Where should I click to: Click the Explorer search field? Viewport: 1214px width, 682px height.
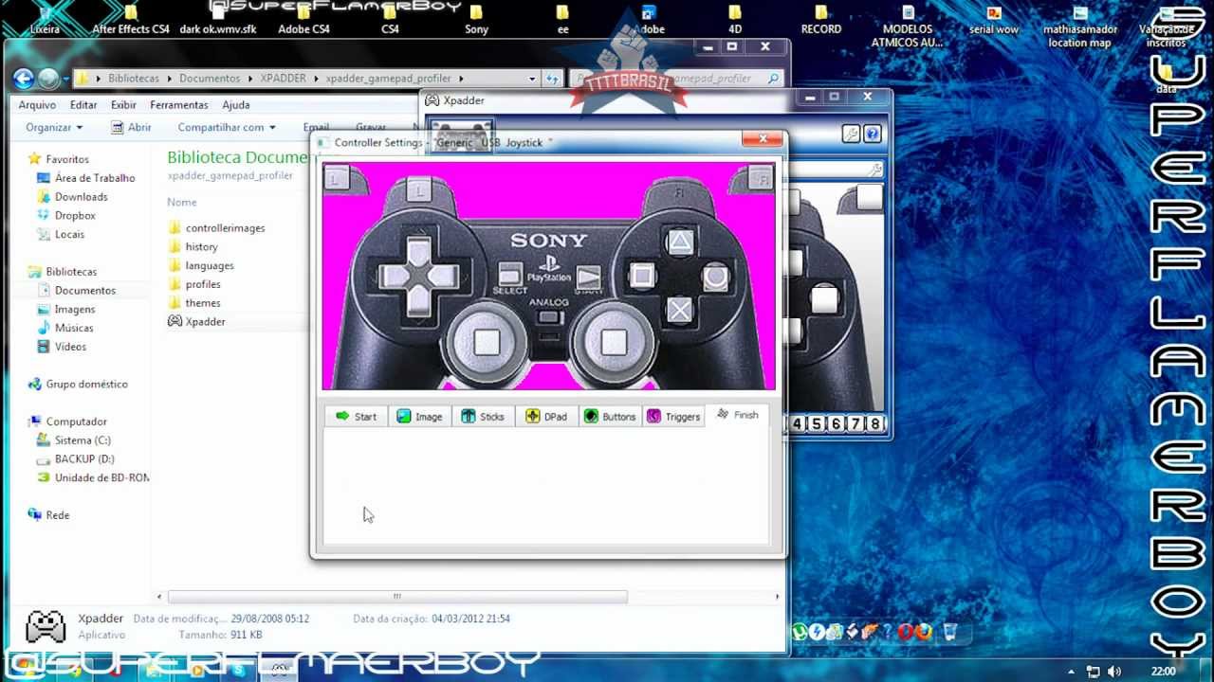tap(675, 79)
